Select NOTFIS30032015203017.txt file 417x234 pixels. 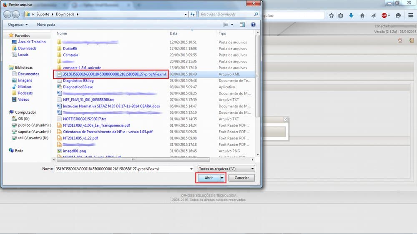84,119
